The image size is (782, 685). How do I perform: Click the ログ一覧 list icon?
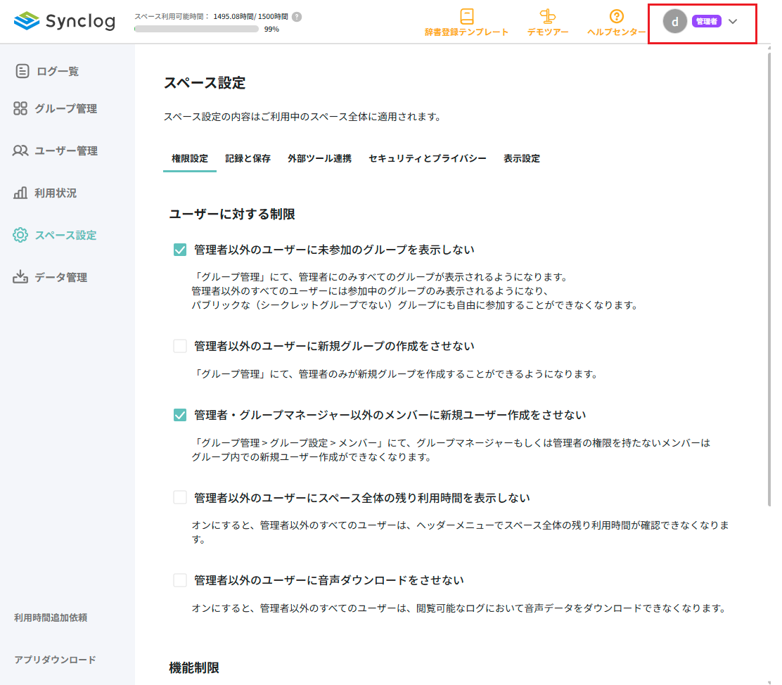click(x=23, y=71)
